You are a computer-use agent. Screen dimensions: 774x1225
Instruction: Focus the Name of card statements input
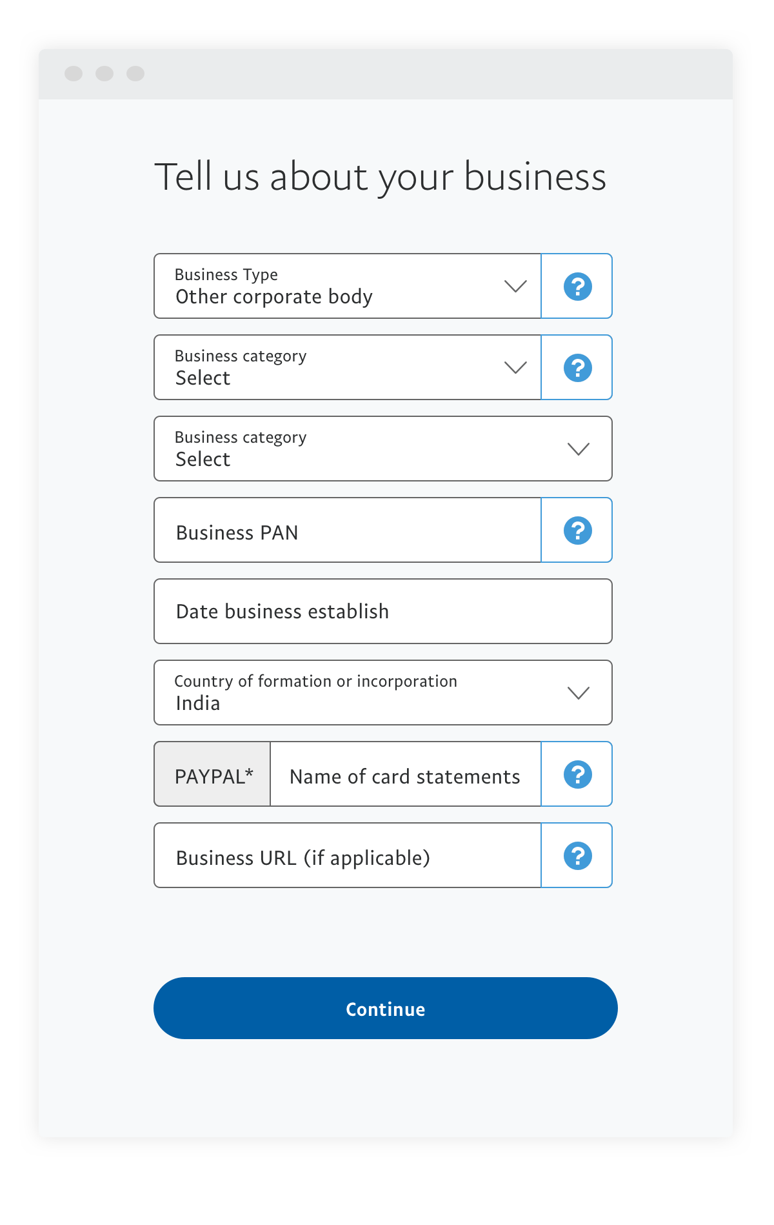click(x=405, y=774)
